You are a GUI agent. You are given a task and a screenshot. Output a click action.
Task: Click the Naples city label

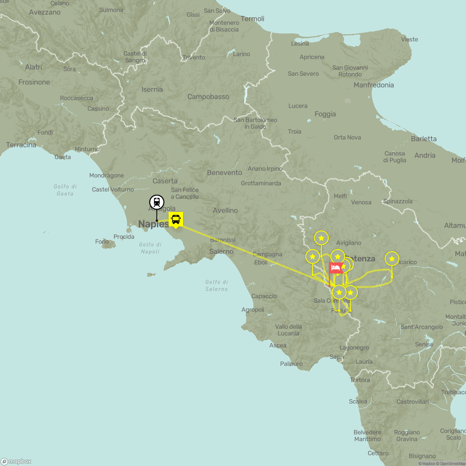(153, 224)
